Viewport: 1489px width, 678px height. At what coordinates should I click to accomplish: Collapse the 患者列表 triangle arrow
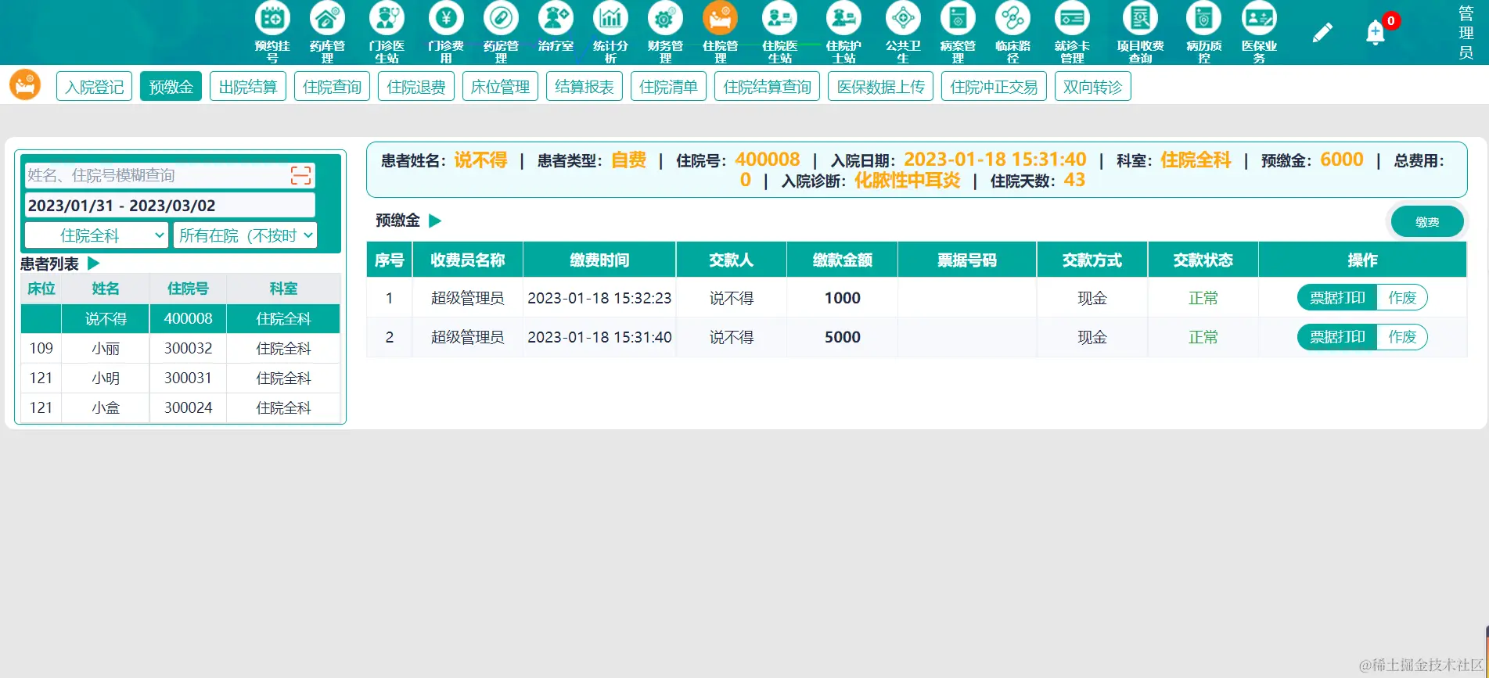pyautogui.click(x=94, y=264)
